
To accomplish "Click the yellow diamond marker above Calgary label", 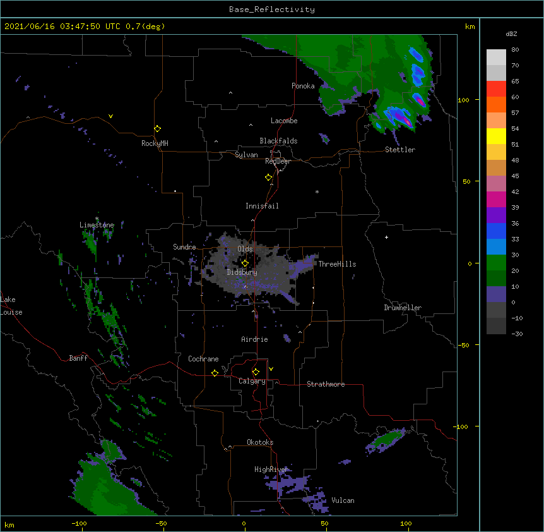I will [x=256, y=372].
